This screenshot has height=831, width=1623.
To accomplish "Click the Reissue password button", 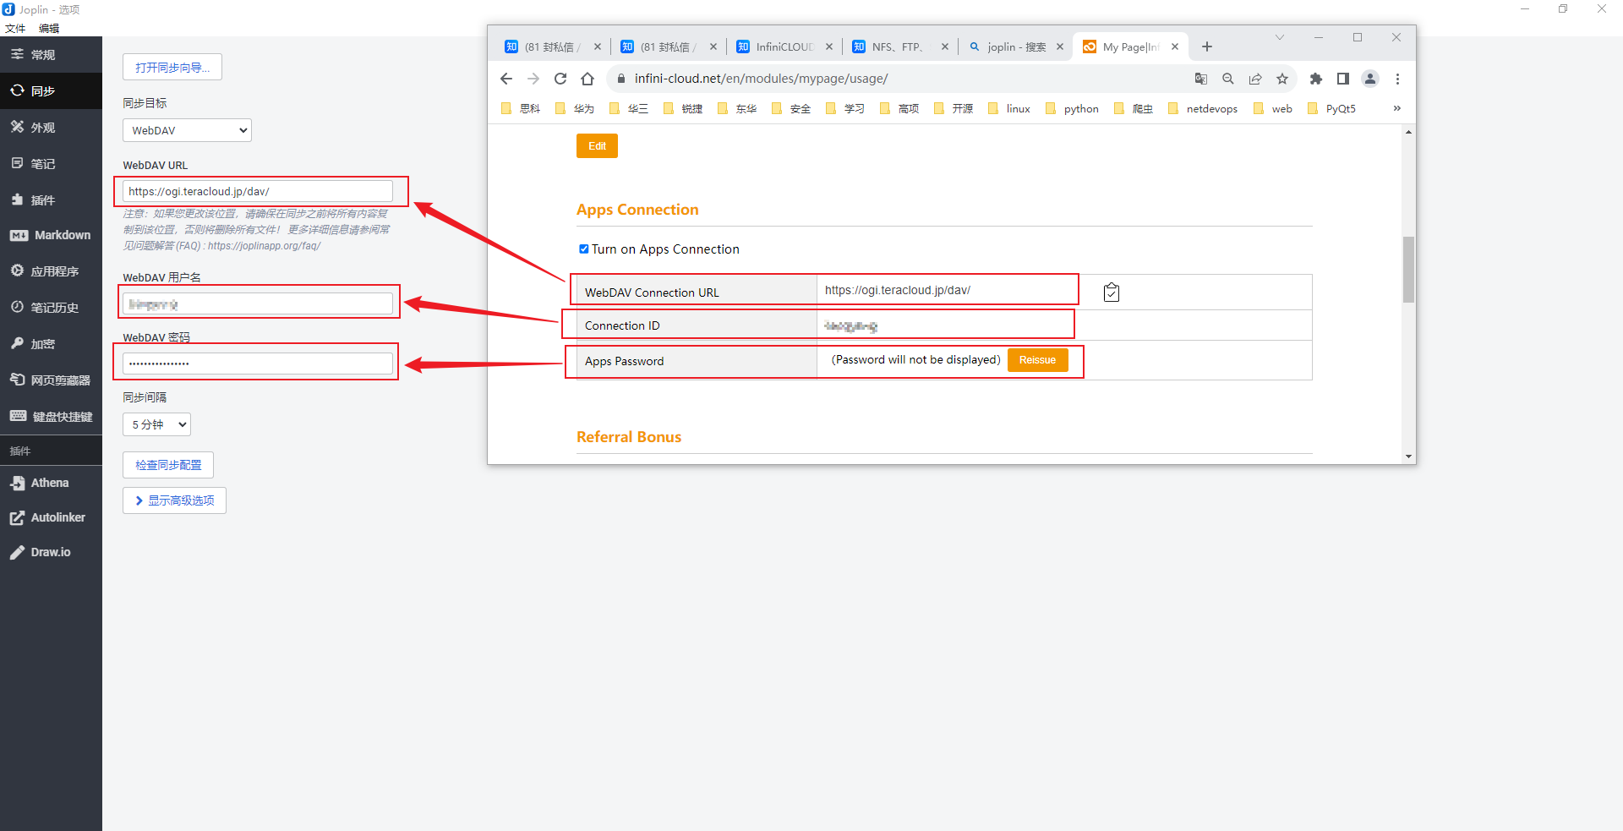I will (1037, 360).
